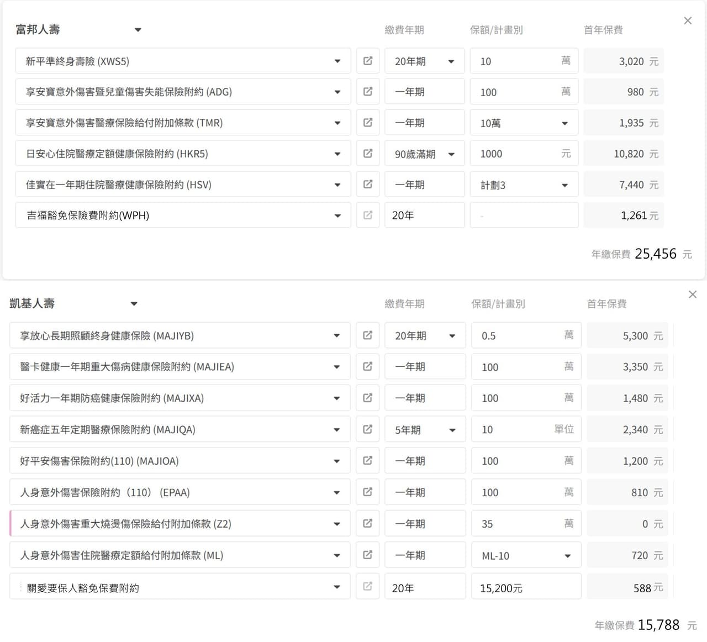
Task: Expand the 富邦人壽 company dropdown
Action: pyautogui.click(x=138, y=30)
